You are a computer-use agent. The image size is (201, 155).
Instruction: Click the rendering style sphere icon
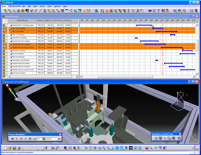click(x=131, y=148)
